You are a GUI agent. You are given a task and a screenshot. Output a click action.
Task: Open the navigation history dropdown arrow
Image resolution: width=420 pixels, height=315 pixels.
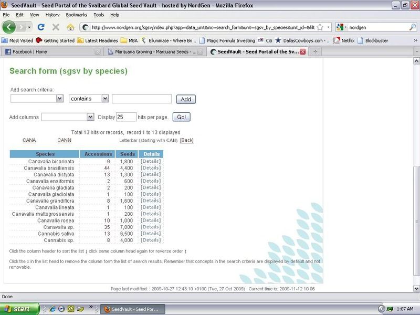click(x=29, y=27)
